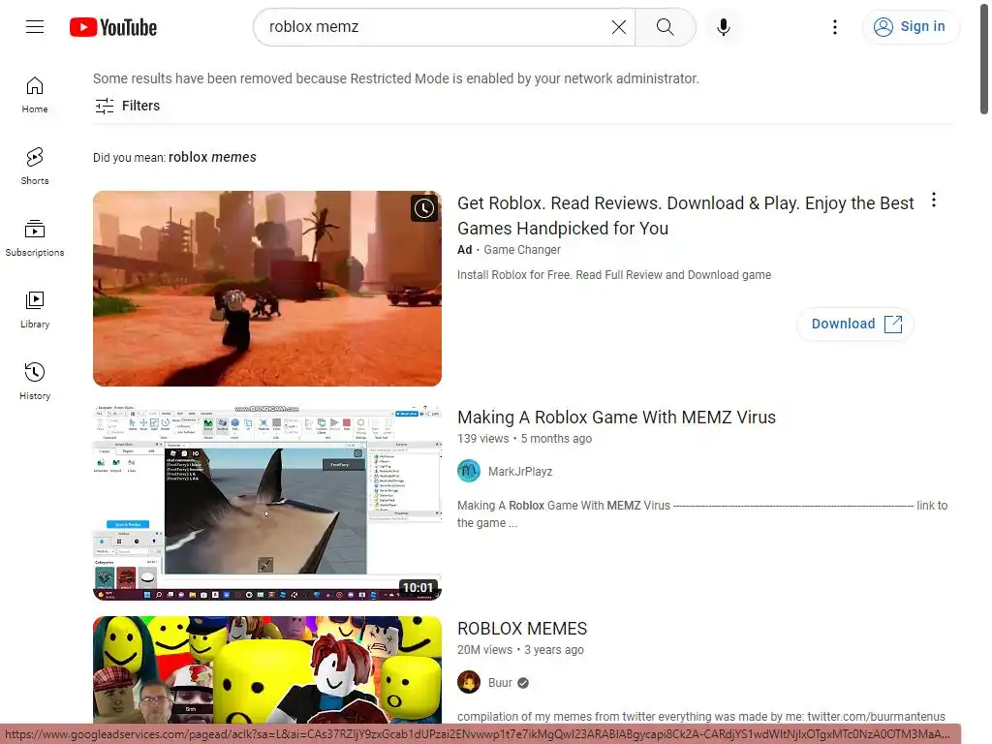
Task: Add ad video to Watch later
Action: click(424, 208)
